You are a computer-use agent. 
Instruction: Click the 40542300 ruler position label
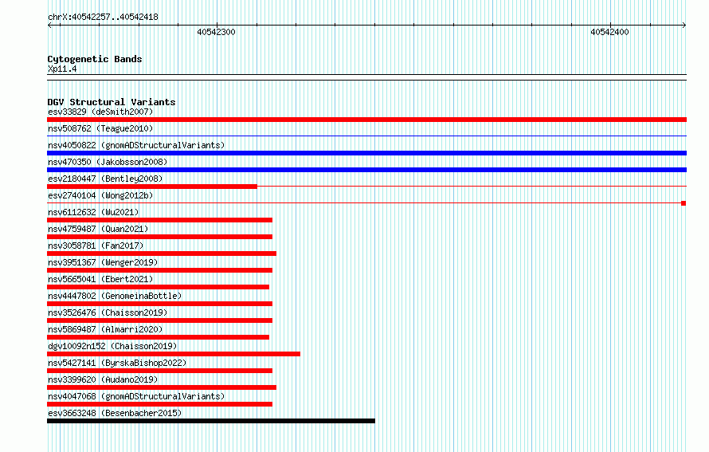click(216, 32)
